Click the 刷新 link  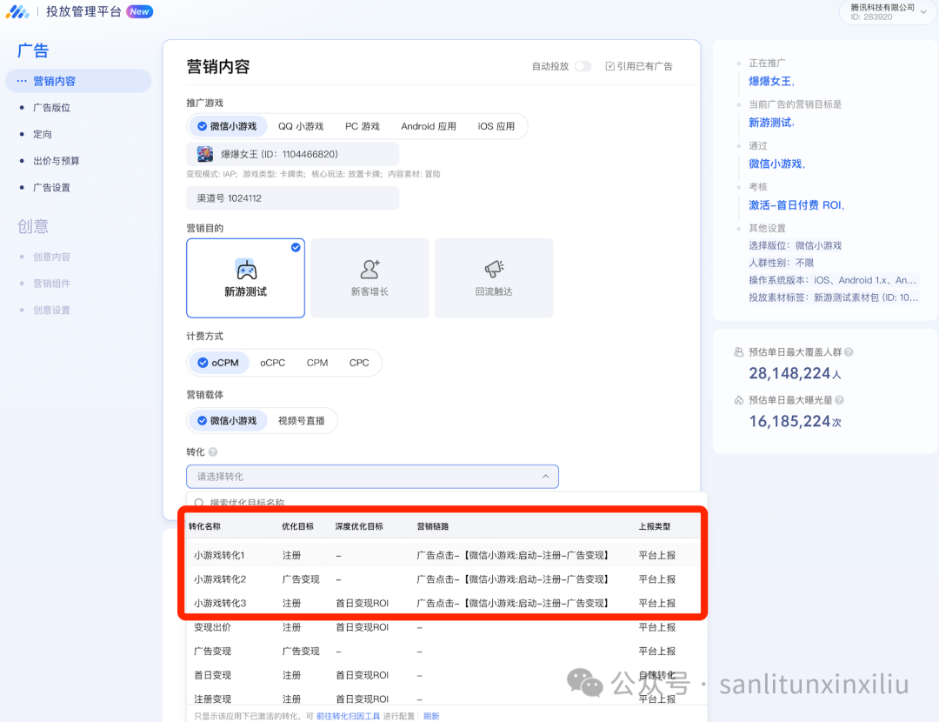click(431, 716)
